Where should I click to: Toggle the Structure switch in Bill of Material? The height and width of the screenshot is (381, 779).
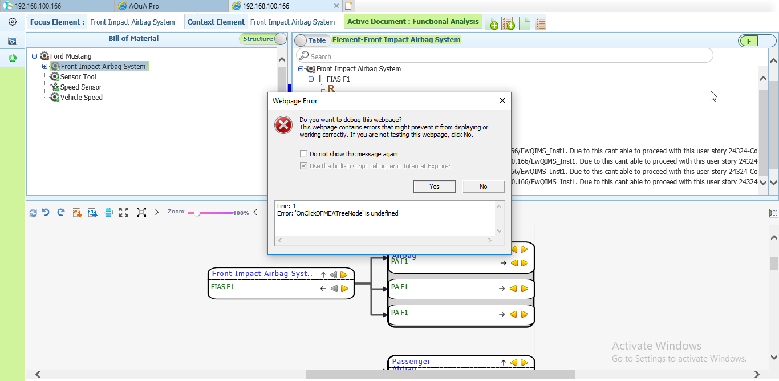click(x=263, y=39)
